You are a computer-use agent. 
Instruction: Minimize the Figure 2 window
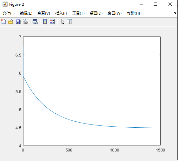tap(141, 4)
